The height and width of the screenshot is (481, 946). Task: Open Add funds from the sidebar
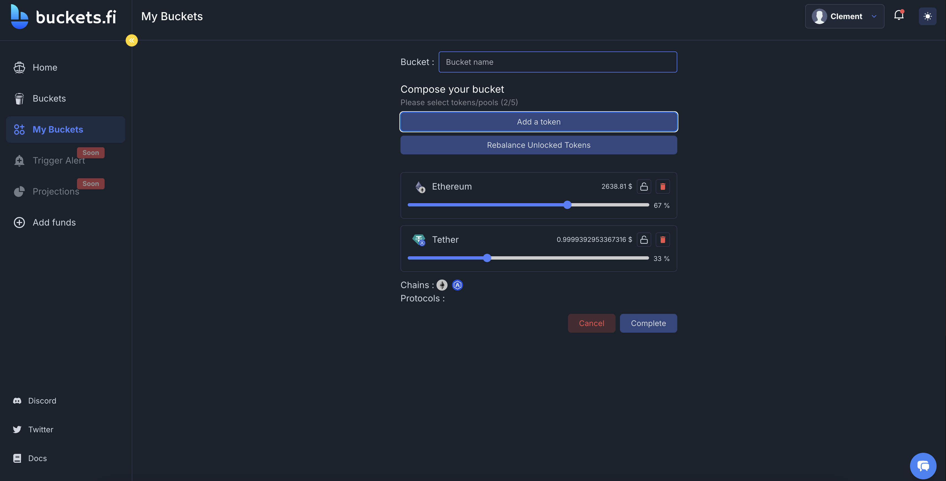click(x=54, y=222)
